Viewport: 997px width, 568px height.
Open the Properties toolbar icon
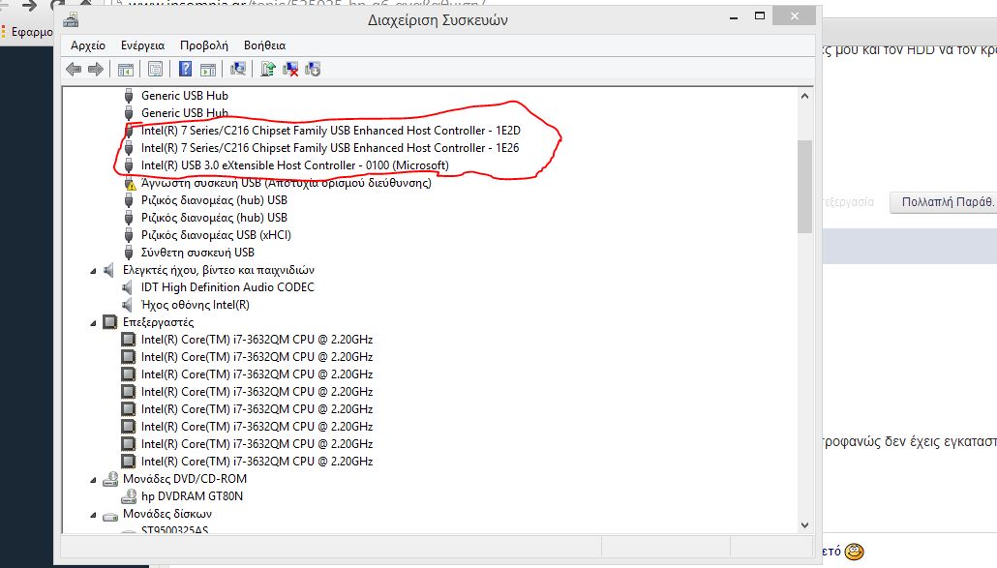click(155, 70)
